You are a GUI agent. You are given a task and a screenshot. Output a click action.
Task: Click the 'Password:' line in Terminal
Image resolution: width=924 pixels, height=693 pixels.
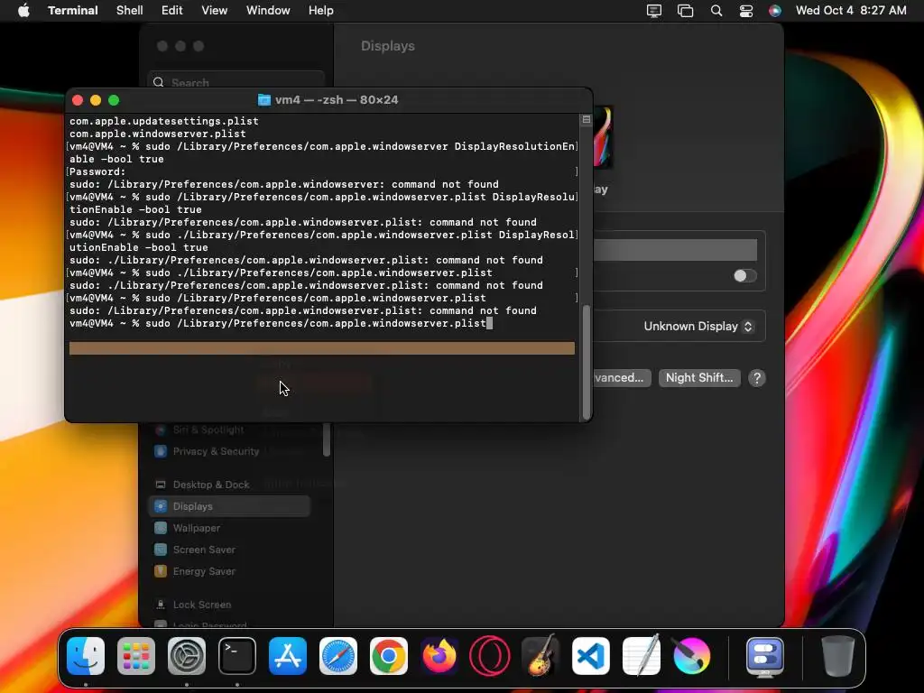click(97, 172)
